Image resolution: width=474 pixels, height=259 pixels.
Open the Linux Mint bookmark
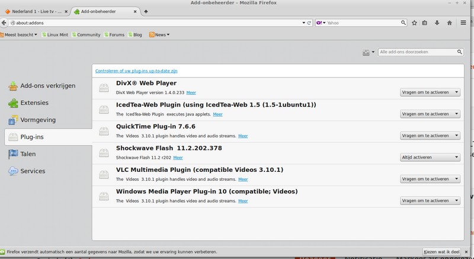[x=55, y=35]
